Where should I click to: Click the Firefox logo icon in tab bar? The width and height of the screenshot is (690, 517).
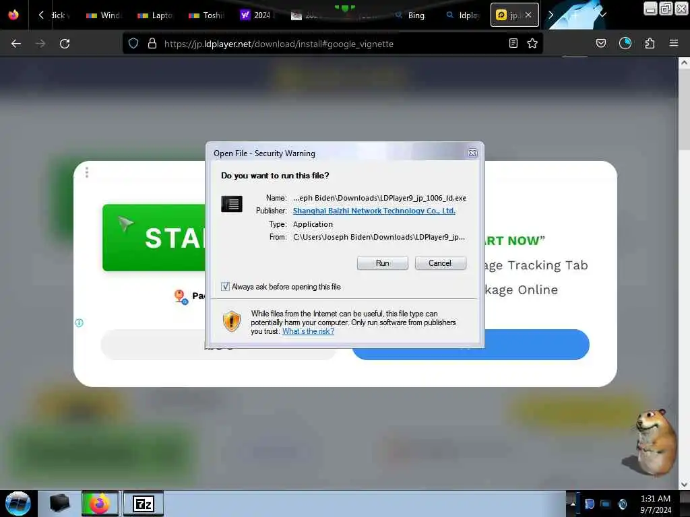point(13,15)
